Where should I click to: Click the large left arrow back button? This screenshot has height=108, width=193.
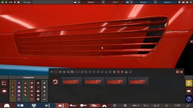[x=4, y=91]
